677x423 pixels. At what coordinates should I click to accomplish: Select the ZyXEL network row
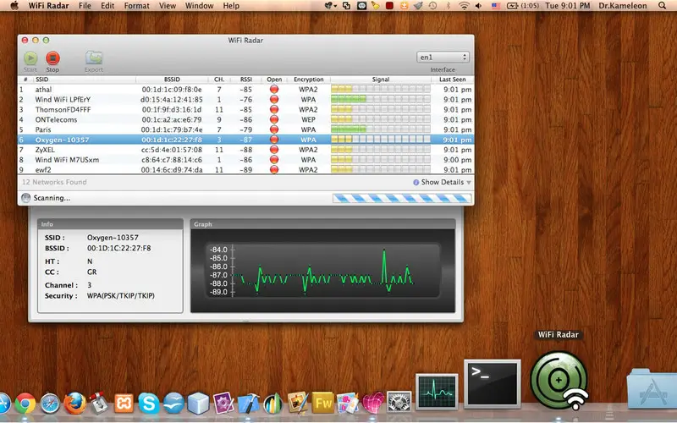coord(245,150)
